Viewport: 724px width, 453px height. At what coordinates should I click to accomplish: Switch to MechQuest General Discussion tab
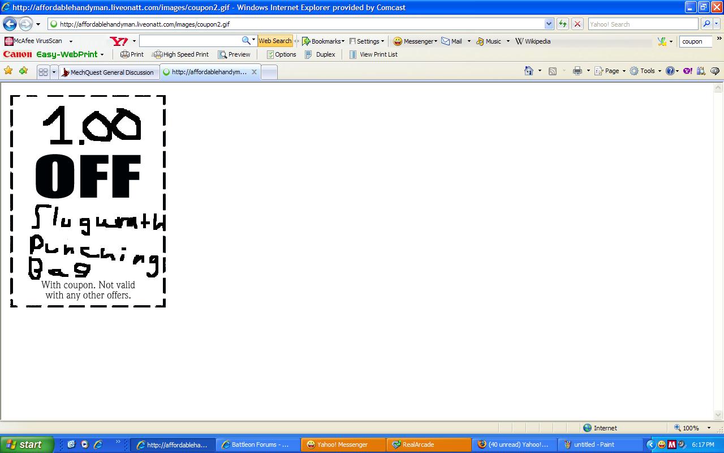pyautogui.click(x=109, y=72)
